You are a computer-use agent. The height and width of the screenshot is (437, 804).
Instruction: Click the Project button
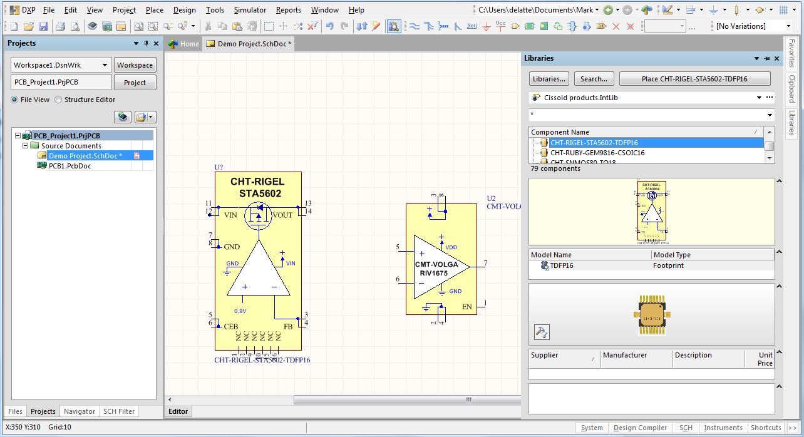point(135,83)
